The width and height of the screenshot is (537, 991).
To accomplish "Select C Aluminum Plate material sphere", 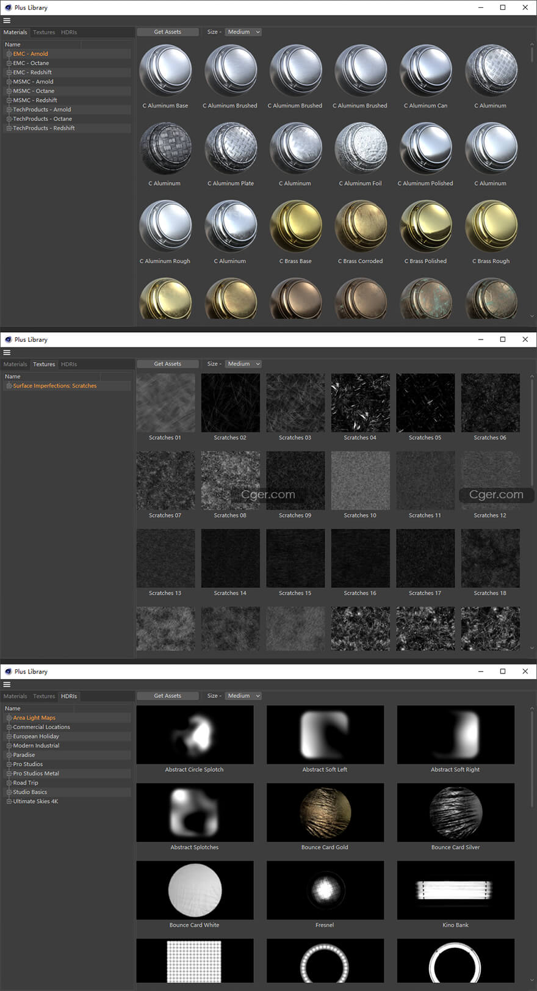I will (x=231, y=148).
